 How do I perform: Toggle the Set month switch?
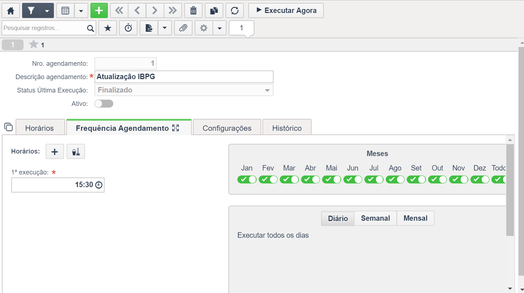[416, 179]
